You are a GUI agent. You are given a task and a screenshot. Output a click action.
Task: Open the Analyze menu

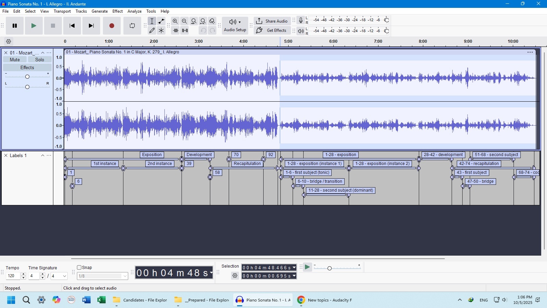pos(134,11)
